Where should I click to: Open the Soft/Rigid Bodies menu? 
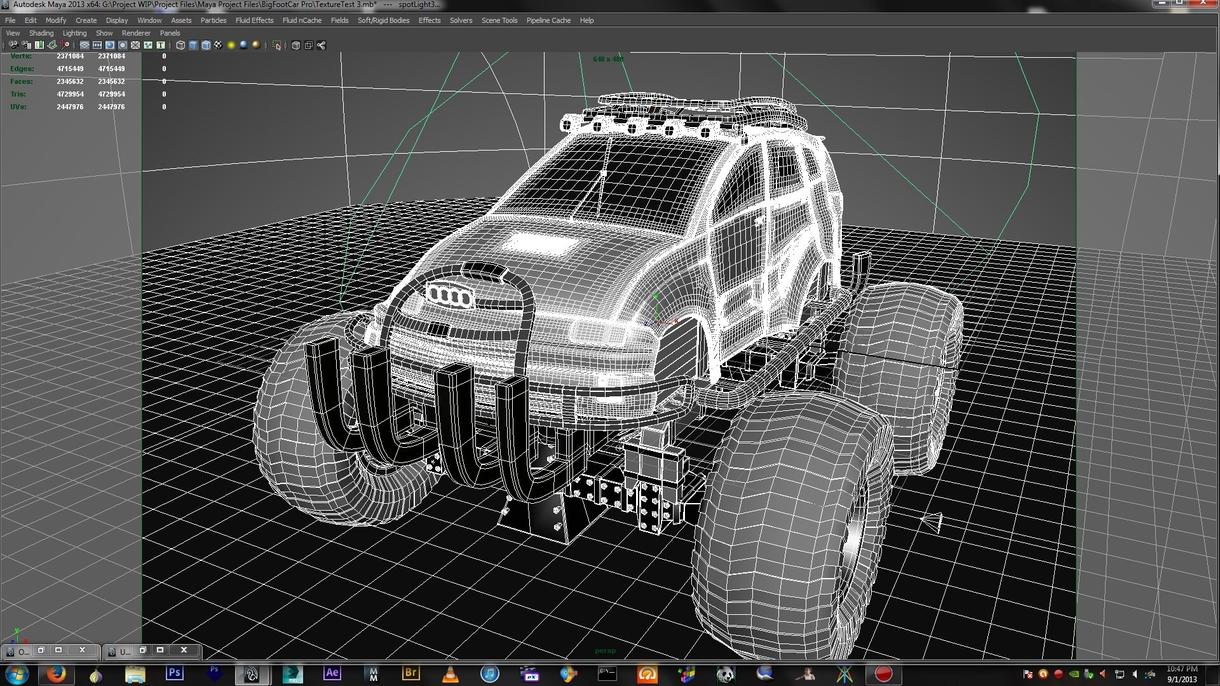[383, 20]
